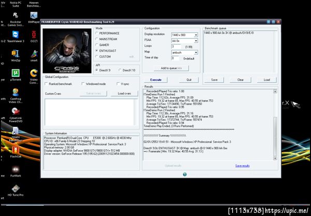Screen dimensions: 311x216
Task: Click the Save results link
Action: coord(242,166)
